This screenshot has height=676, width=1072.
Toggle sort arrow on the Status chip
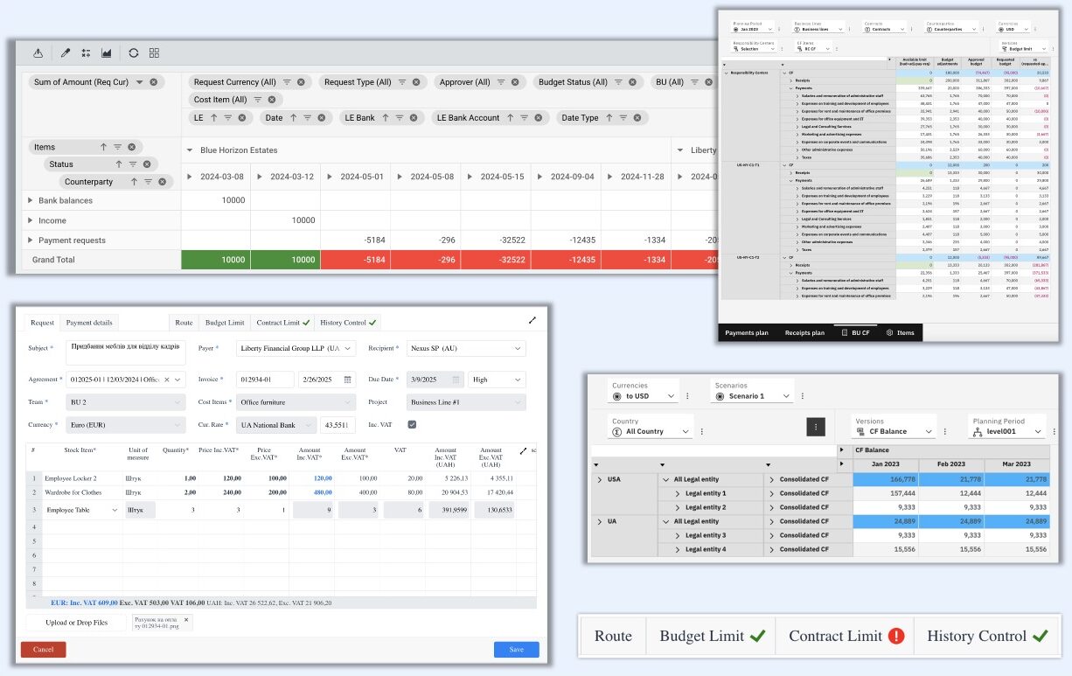118,164
